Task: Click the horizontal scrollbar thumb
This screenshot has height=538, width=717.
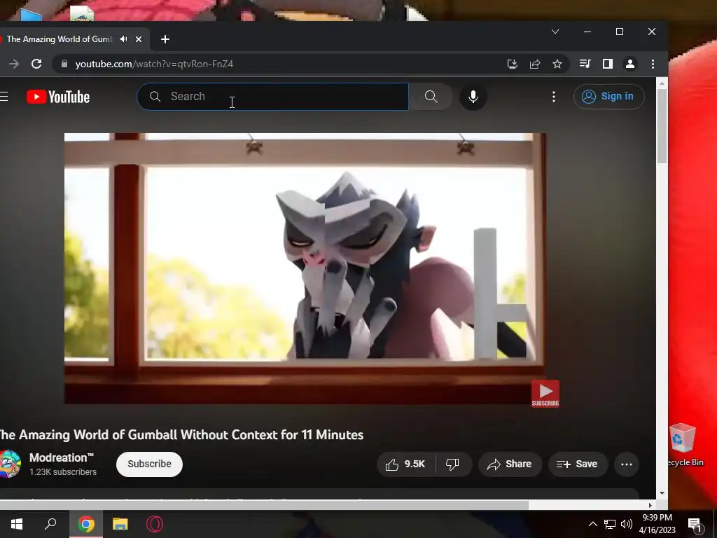Action: pos(264,505)
